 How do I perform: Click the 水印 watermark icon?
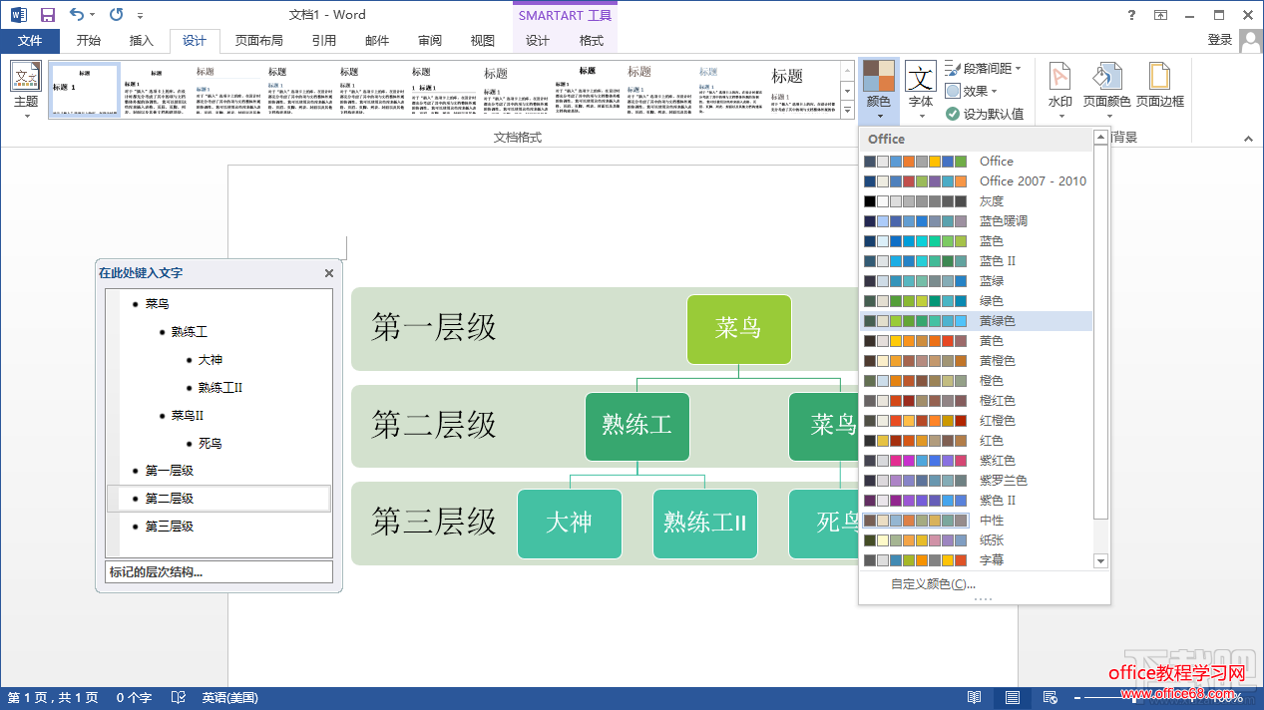1059,85
